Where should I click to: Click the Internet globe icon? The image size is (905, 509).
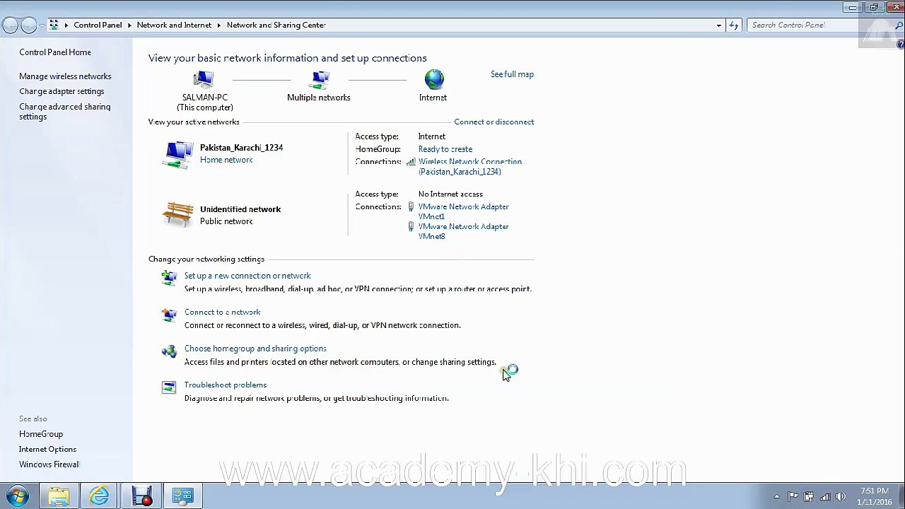[x=434, y=80]
